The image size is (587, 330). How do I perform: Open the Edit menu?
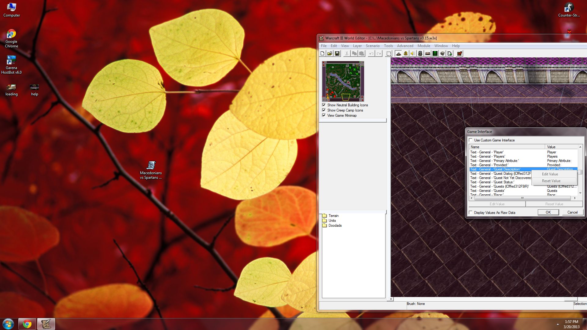click(334, 46)
